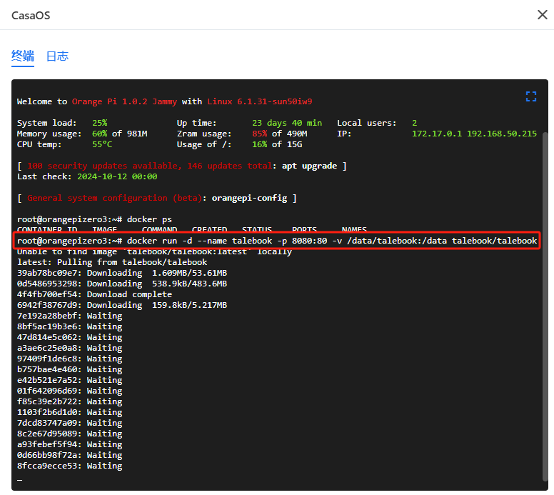Image resolution: width=554 pixels, height=495 pixels.
Task: Click IP address 192.168.50.215
Action: coord(501,134)
